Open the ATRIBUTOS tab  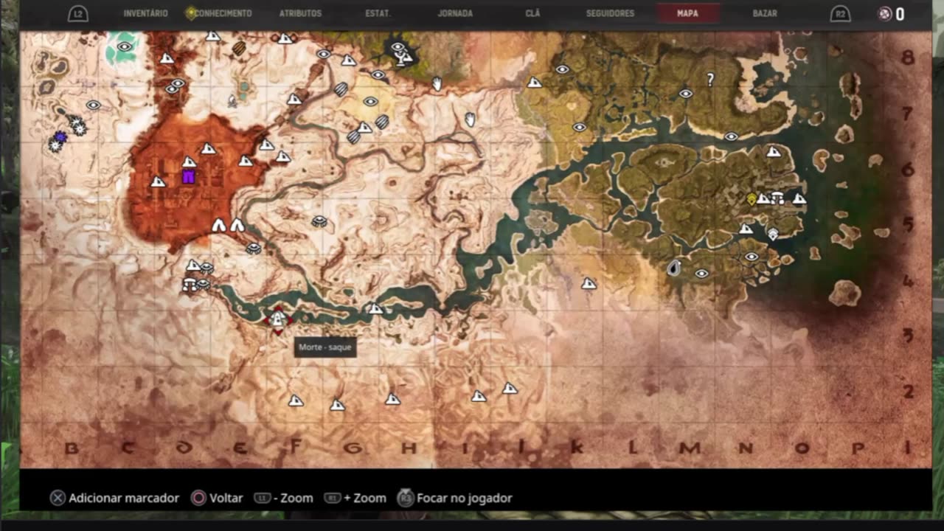pyautogui.click(x=300, y=13)
